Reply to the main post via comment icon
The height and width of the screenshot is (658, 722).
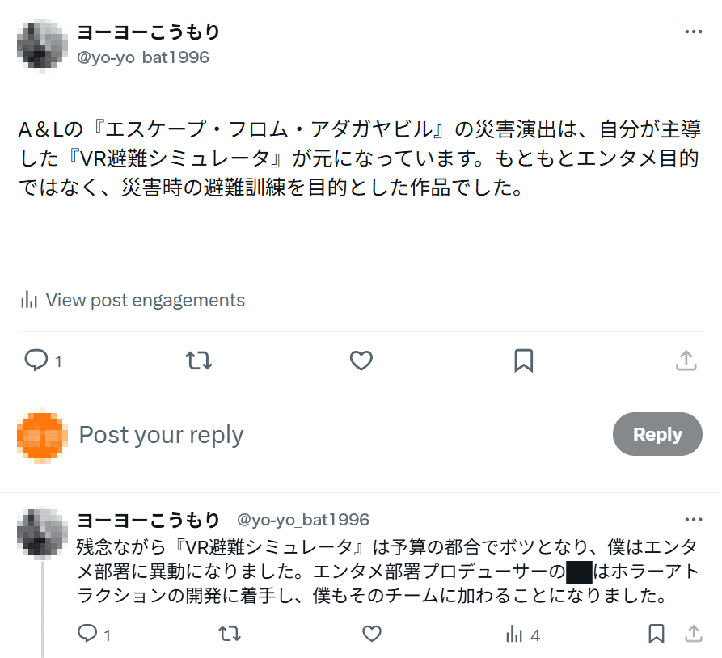click(x=36, y=360)
